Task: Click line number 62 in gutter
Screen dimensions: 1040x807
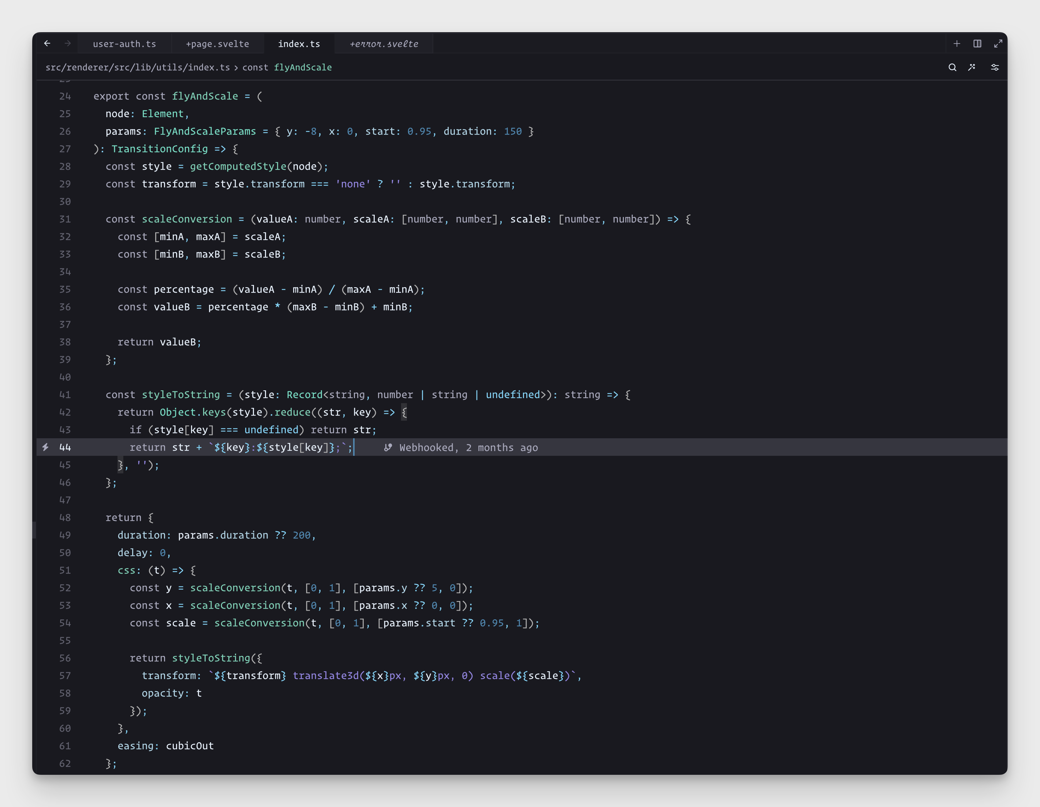Action: coord(65,763)
